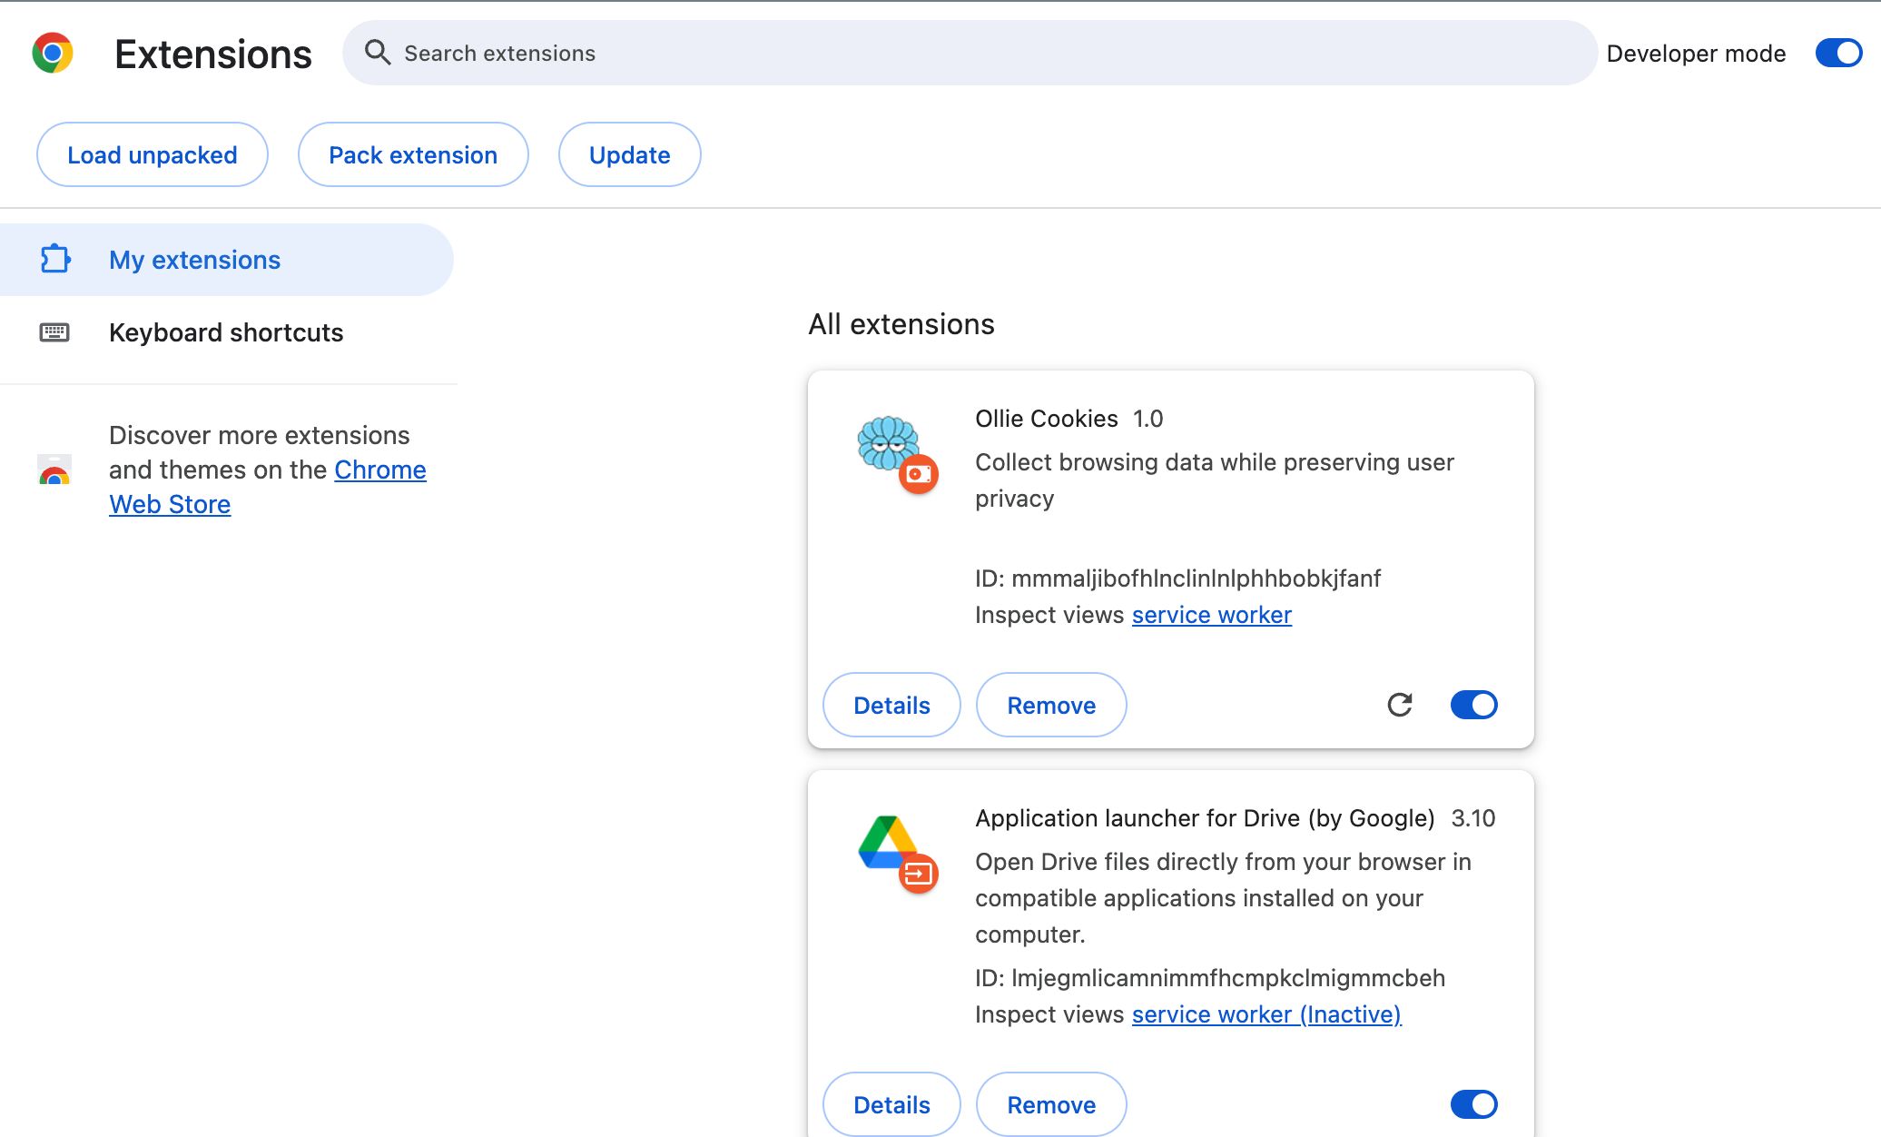Viewport: 1881px width, 1137px height.
Task: Click the Ollie Cookies extension icon
Action: [889, 443]
